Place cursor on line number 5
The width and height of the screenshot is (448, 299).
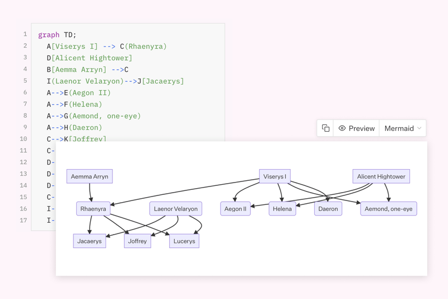[x=24, y=81]
